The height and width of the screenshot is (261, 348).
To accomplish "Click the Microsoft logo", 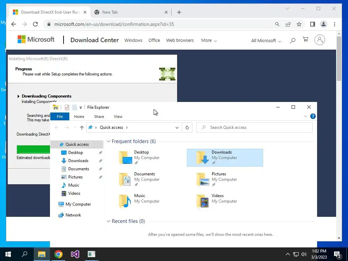I will [x=36, y=39].
